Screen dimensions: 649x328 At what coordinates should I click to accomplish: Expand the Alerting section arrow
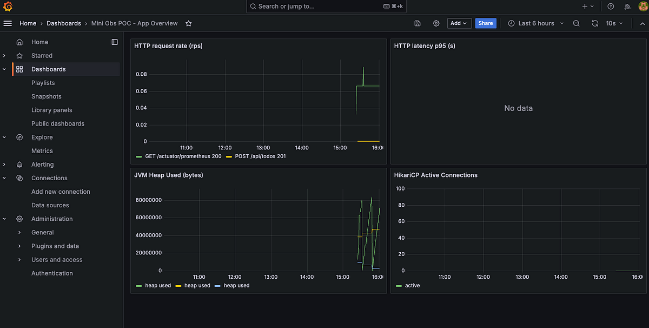pyautogui.click(x=4, y=165)
